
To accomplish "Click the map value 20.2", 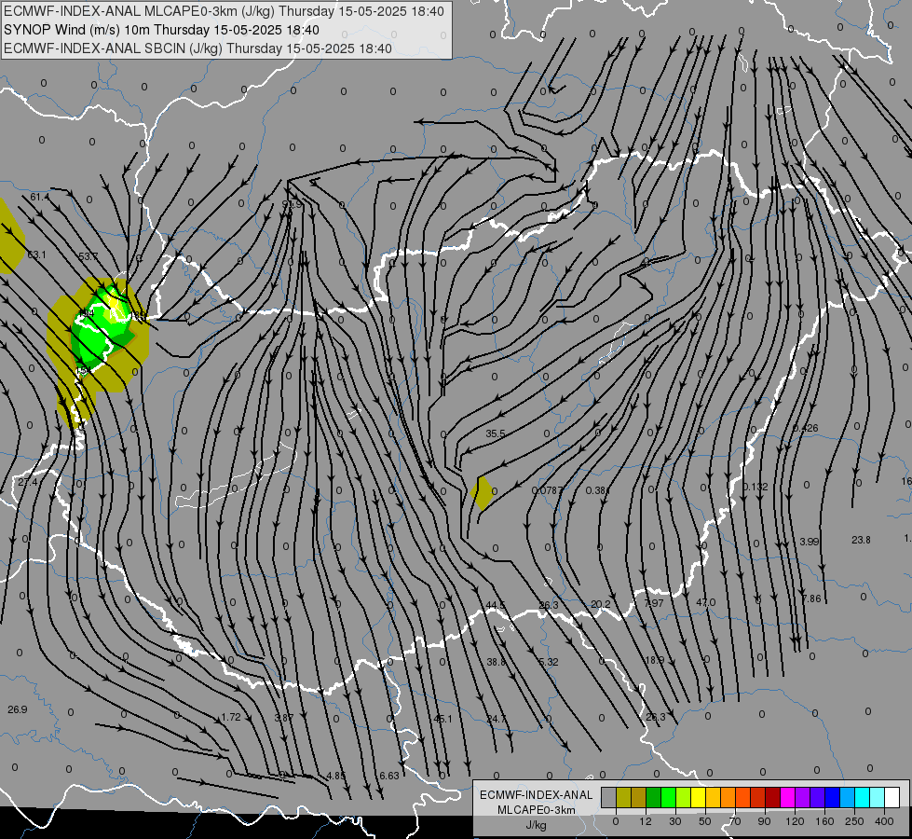I will pyautogui.click(x=600, y=604).
